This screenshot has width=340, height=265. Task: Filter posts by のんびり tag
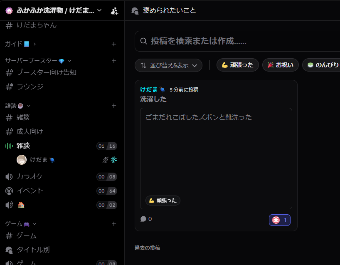point(323,65)
